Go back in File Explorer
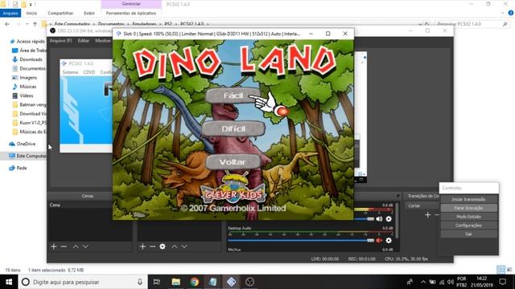The width and height of the screenshot is (515, 289). click(x=7, y=24)
